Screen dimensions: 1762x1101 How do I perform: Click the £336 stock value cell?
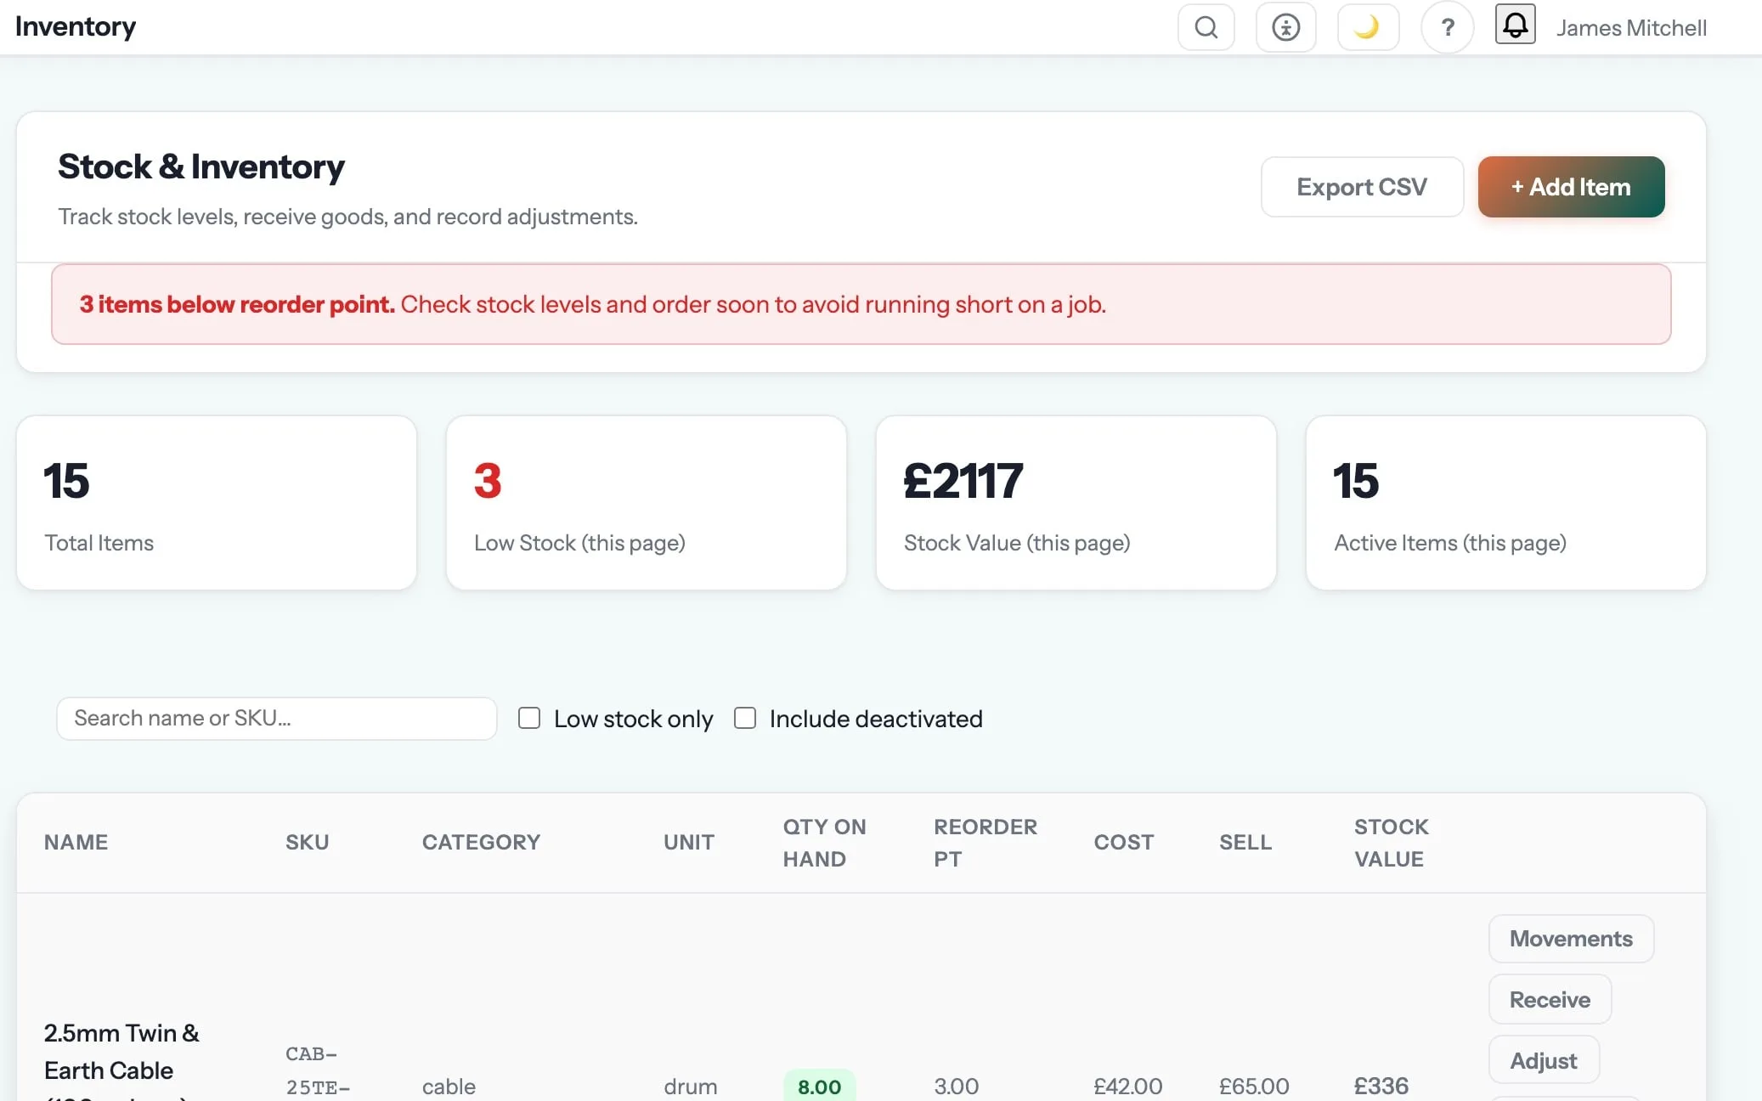[1381, 1087]
